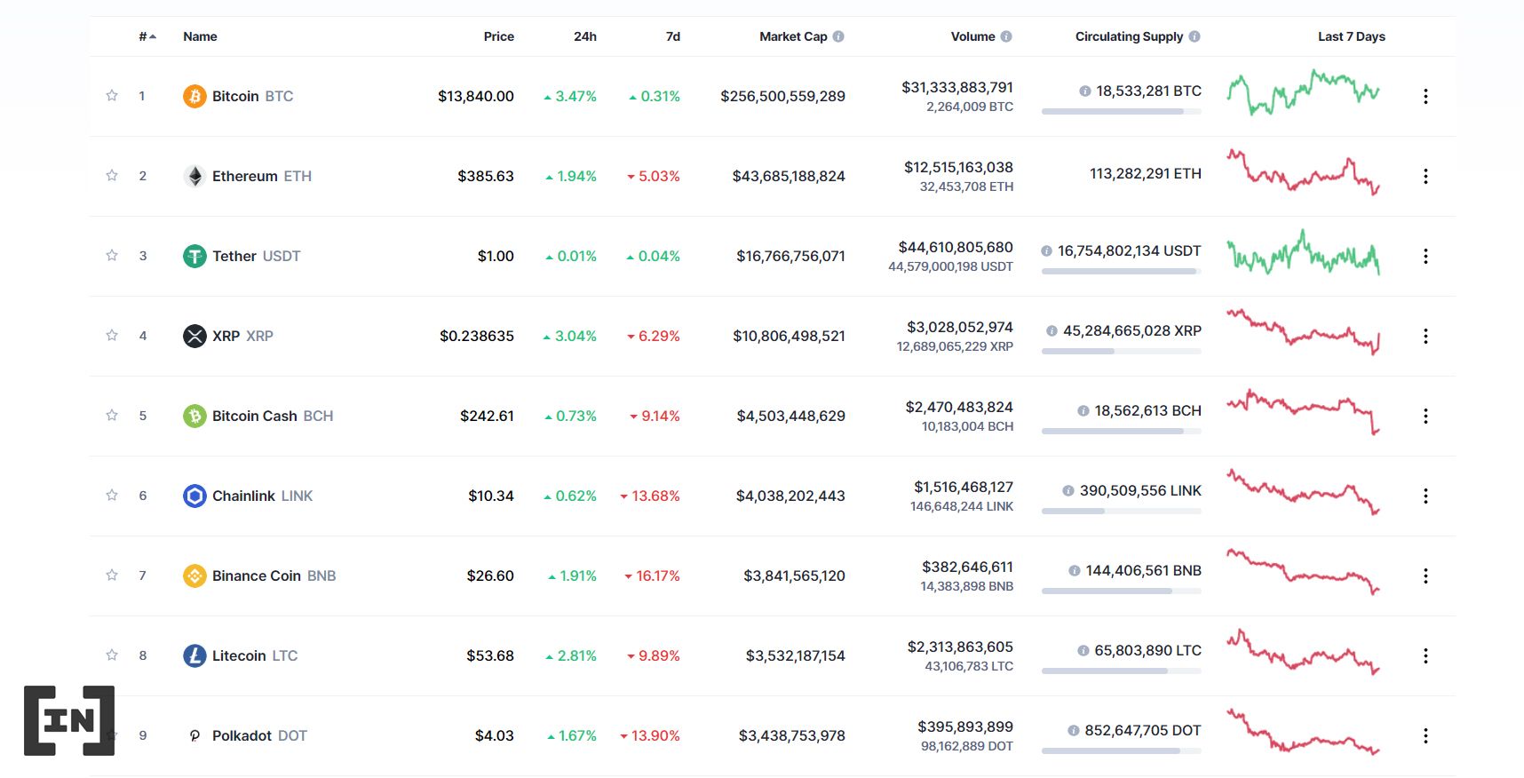
Task: Sort by the 7d change column
Action: click(673, 36)
